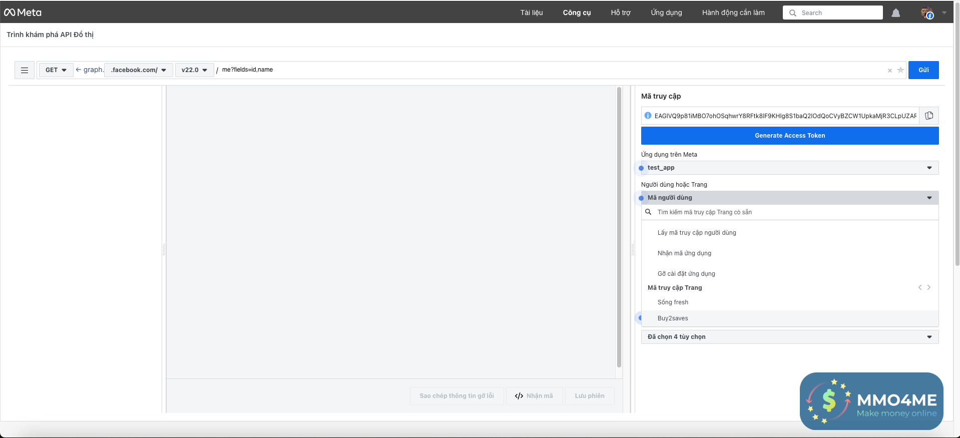Screen dimensions: 960x438
Task: Open the Tài liệu menu
Action: click(x=532, y=13)
